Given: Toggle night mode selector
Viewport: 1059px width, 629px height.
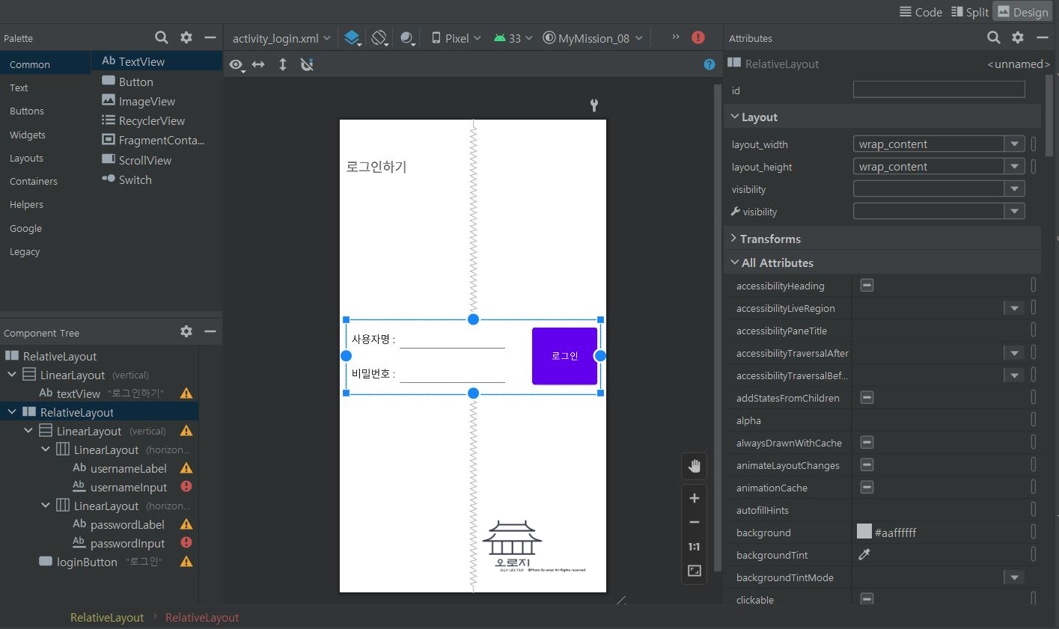Looking at the screenshot, I should [408, 38].
